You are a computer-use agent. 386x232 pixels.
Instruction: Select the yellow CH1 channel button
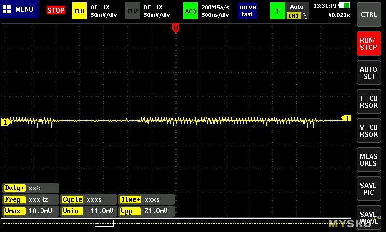coord(80,11)
